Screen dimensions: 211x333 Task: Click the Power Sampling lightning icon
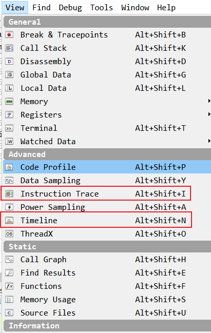point(9,207)
